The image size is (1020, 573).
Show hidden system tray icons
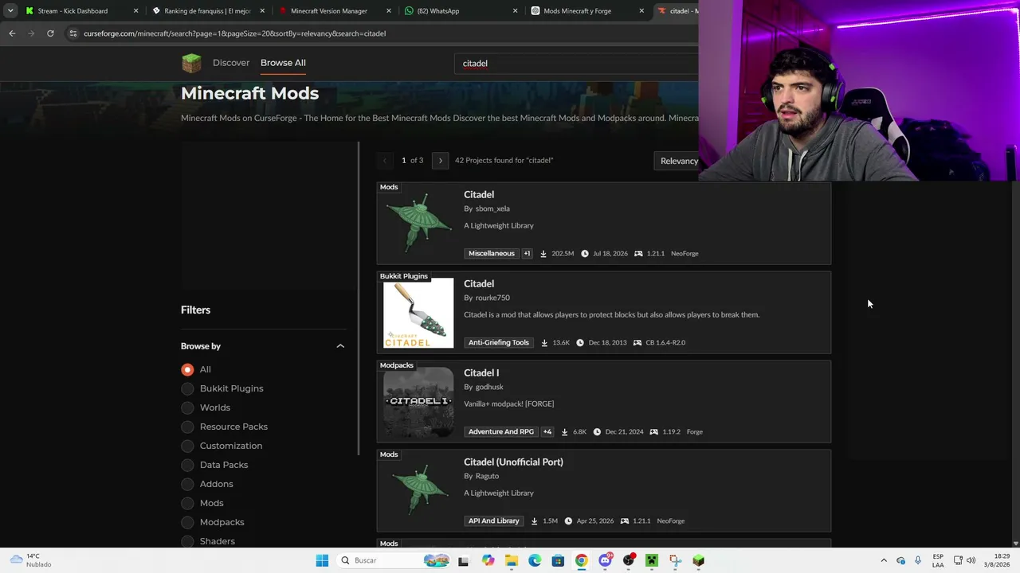tap(883, 560)
